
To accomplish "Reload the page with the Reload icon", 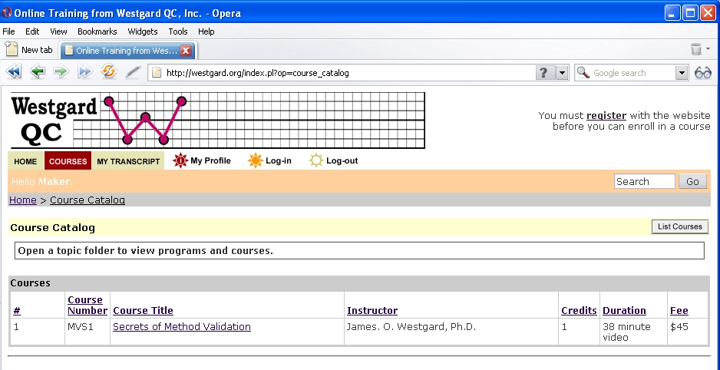I will point(109,72).
